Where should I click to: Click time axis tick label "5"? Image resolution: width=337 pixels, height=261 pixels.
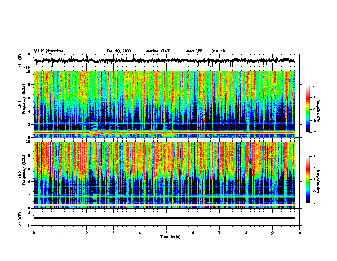click(166, 233)
